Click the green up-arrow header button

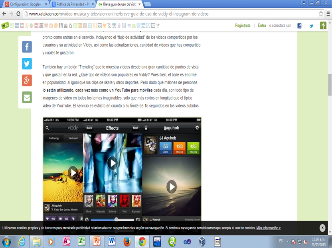[323, 25]
